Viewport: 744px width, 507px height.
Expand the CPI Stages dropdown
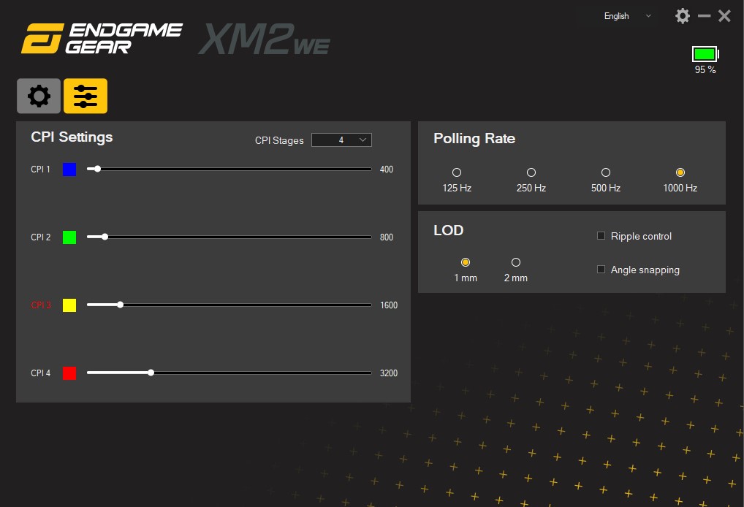(341, 140)
